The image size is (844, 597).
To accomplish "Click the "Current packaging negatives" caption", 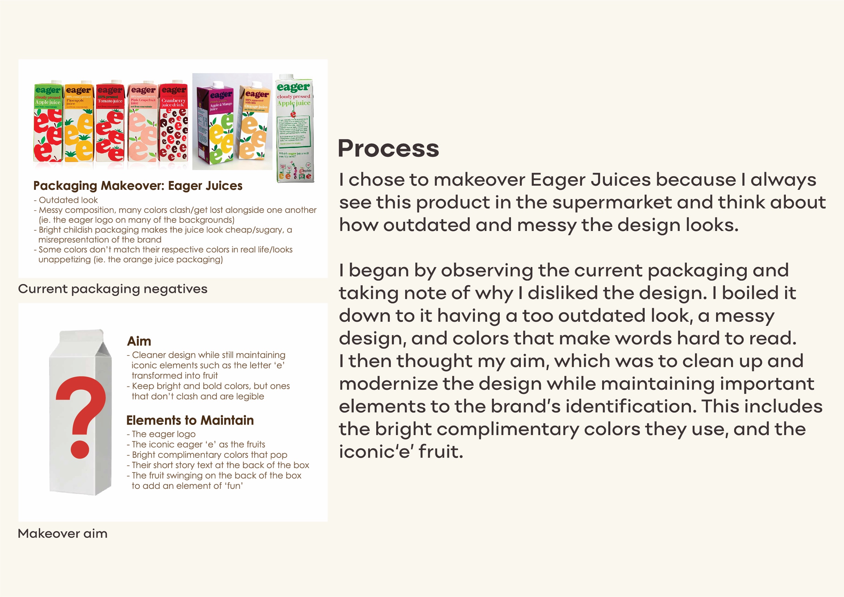I will click(x=113, y=289).
